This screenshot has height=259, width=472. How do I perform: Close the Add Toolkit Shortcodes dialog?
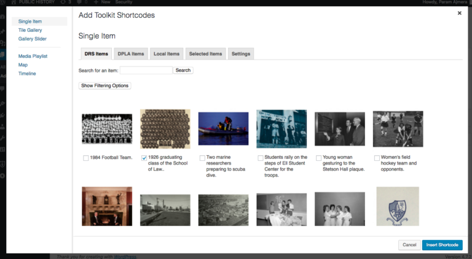click(x=459, y=14)
